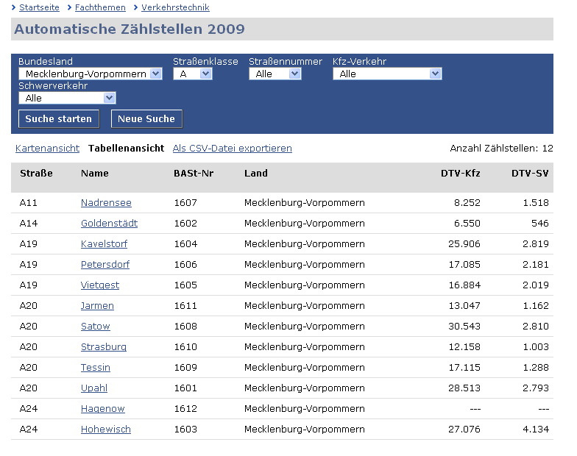Click the Name column header
The image size is (577, 456).
click(94, 174)
